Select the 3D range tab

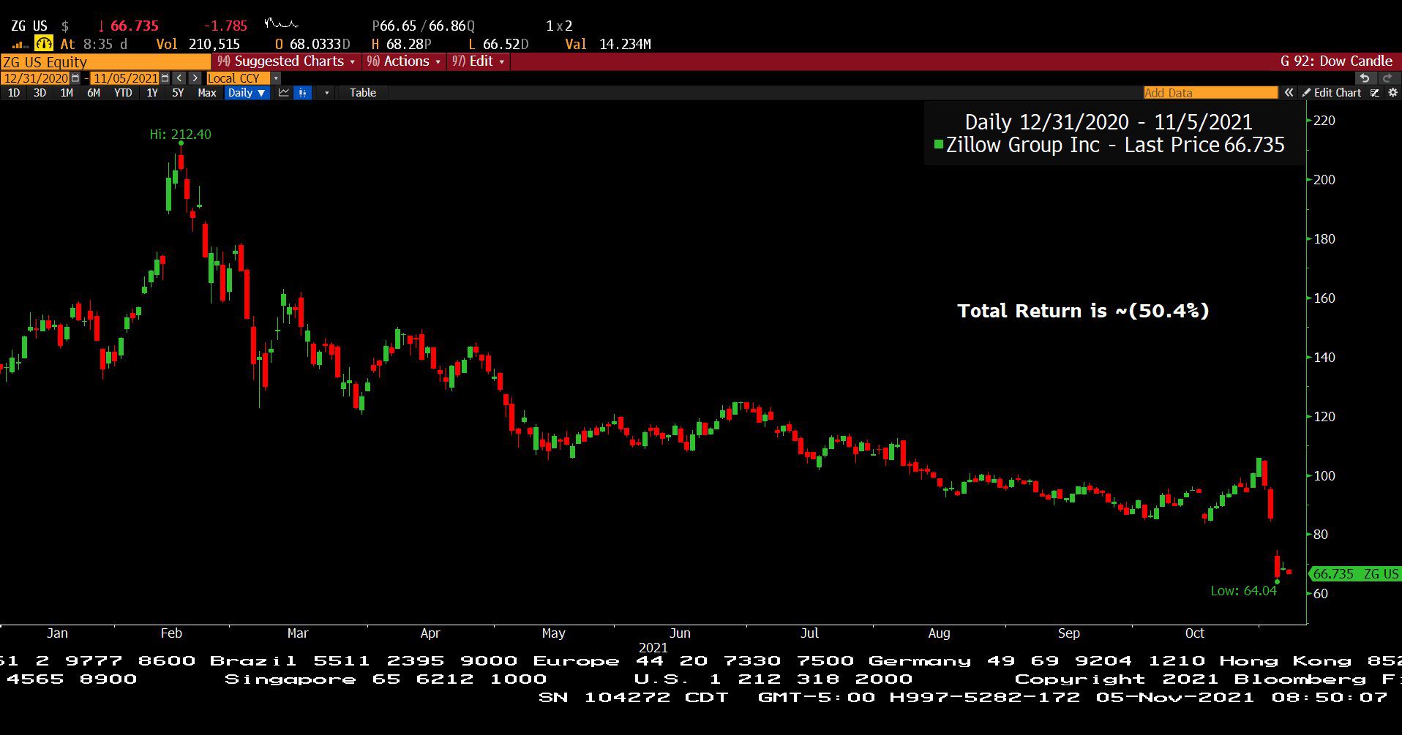click(x=40, y=93)
